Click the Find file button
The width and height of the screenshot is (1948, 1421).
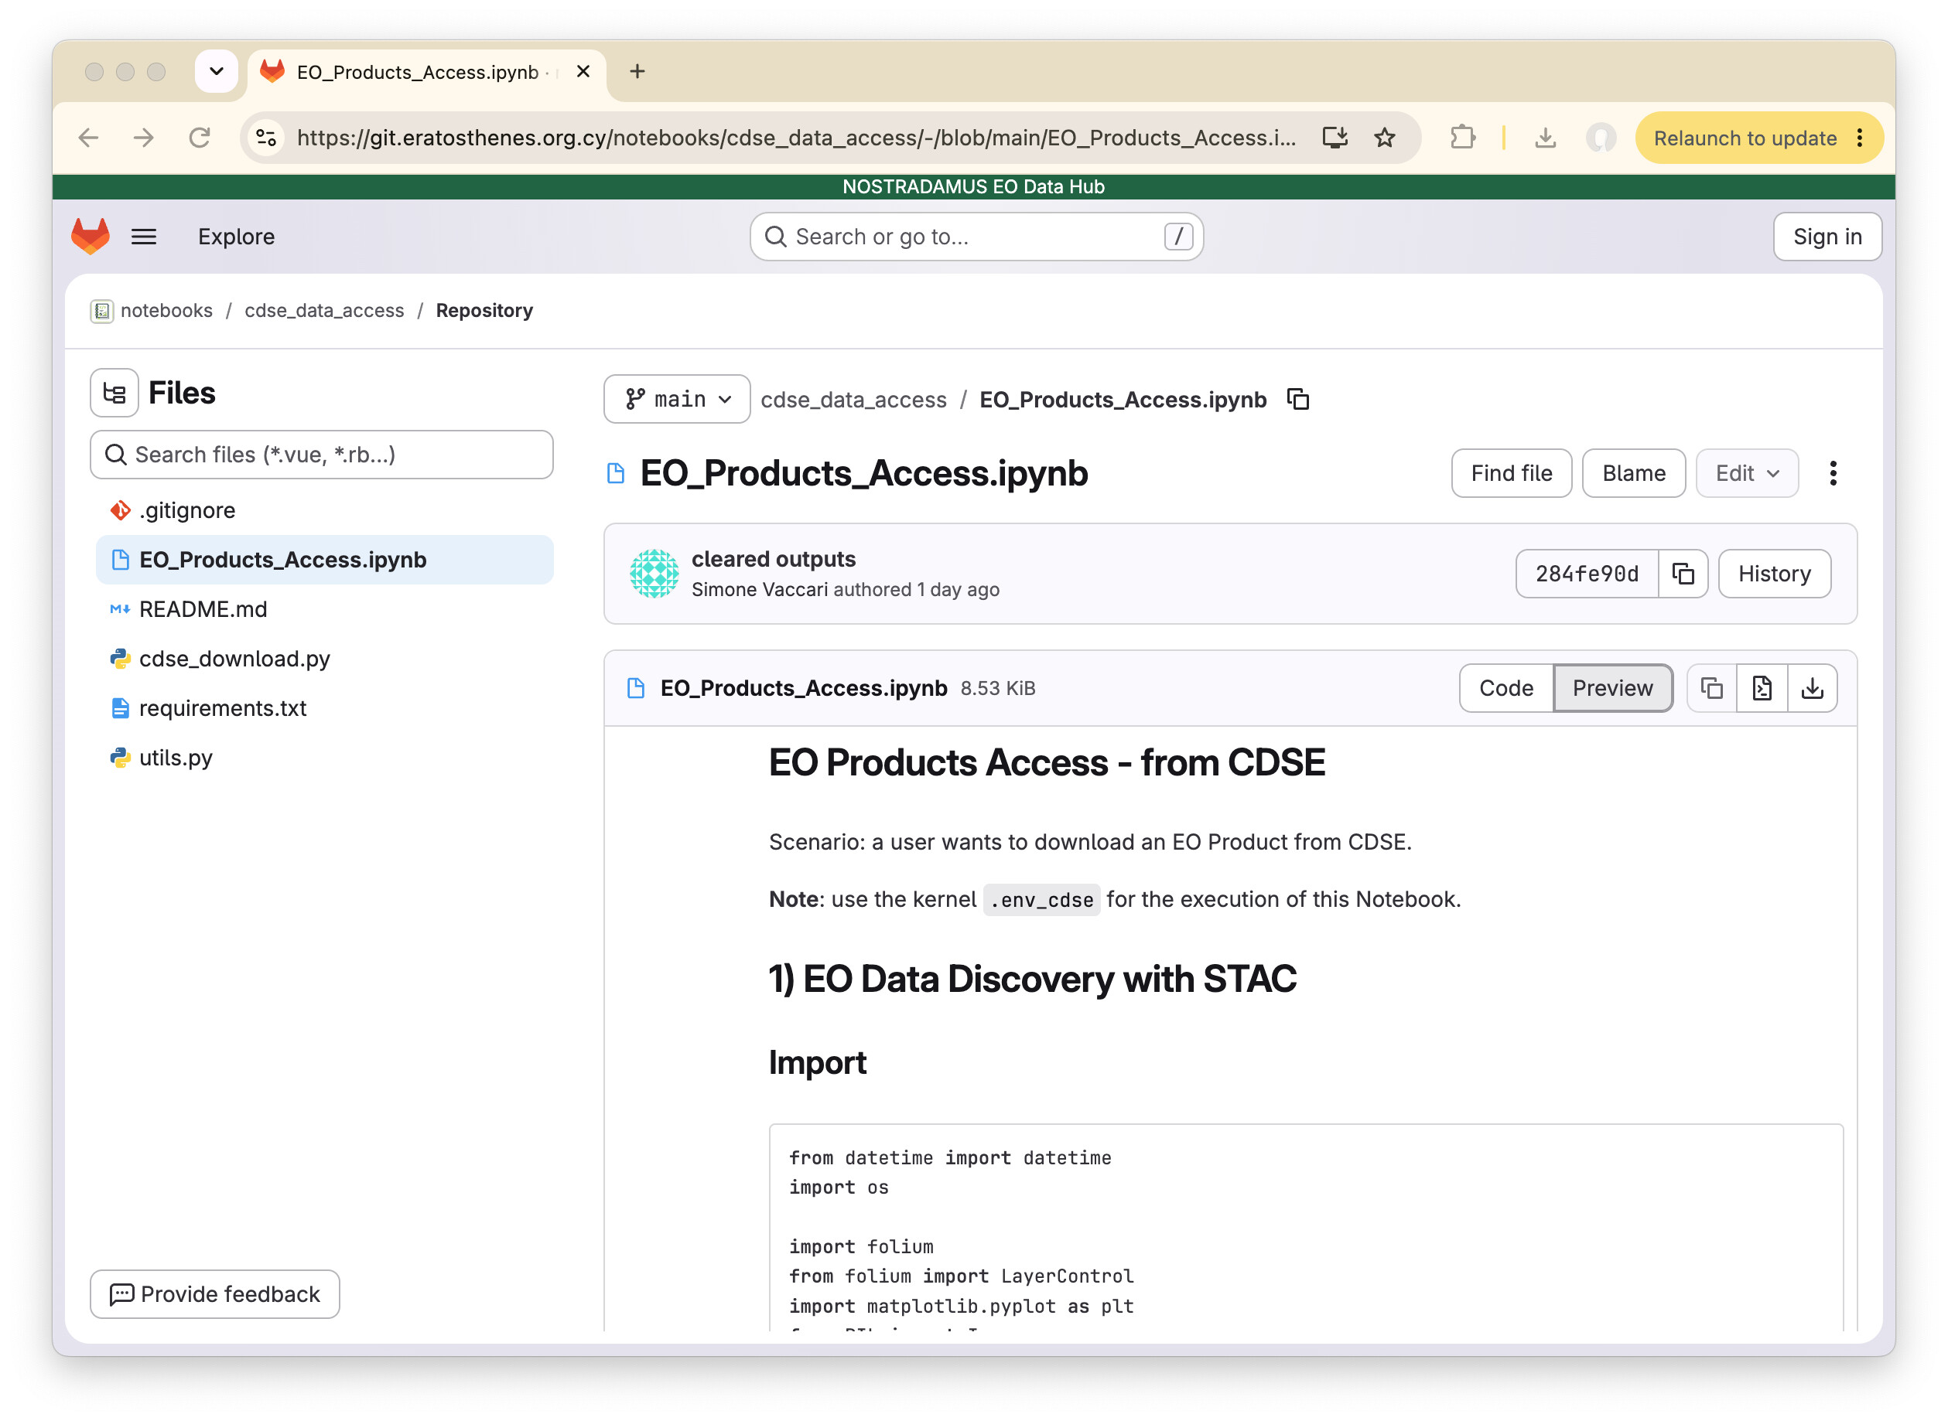(x=1512, y=473)
